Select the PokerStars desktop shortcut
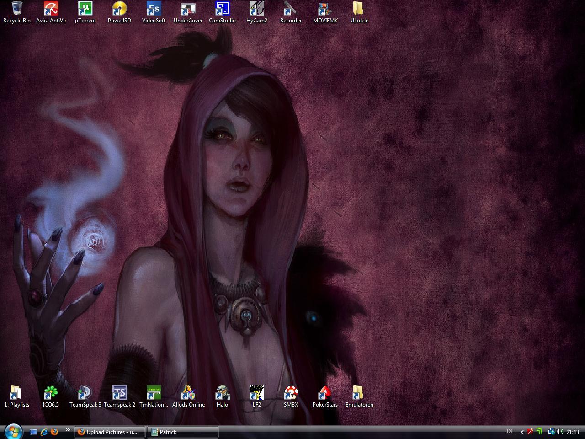 pos(325,396)
